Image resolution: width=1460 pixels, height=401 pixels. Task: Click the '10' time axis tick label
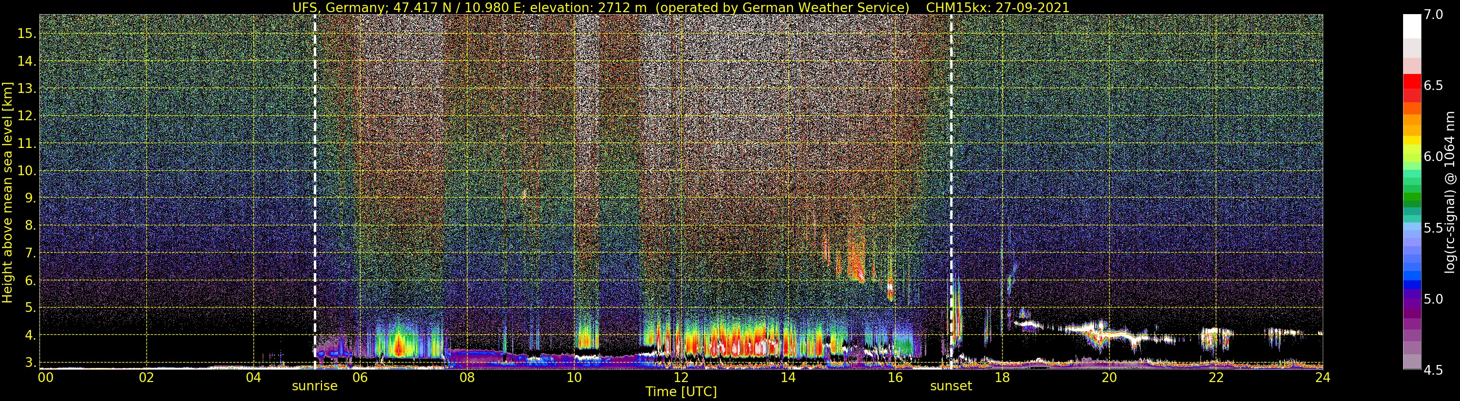(x=574, y=377)
